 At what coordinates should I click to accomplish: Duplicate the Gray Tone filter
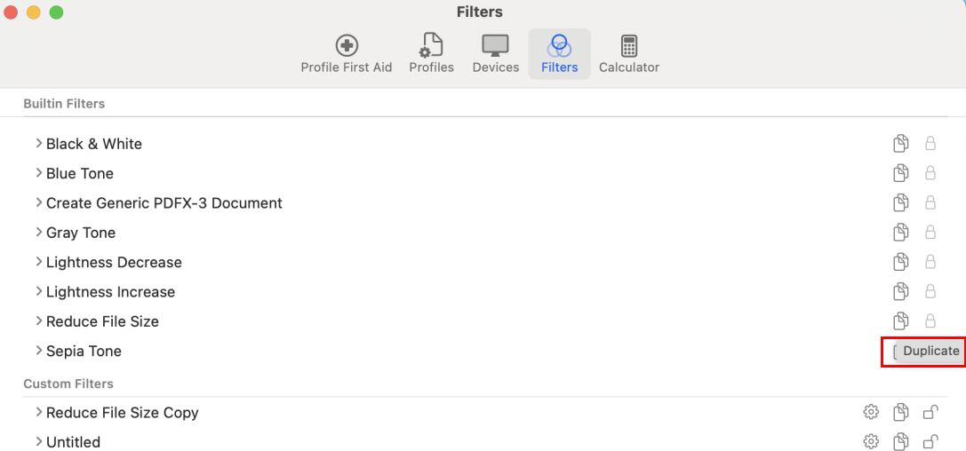901,232
